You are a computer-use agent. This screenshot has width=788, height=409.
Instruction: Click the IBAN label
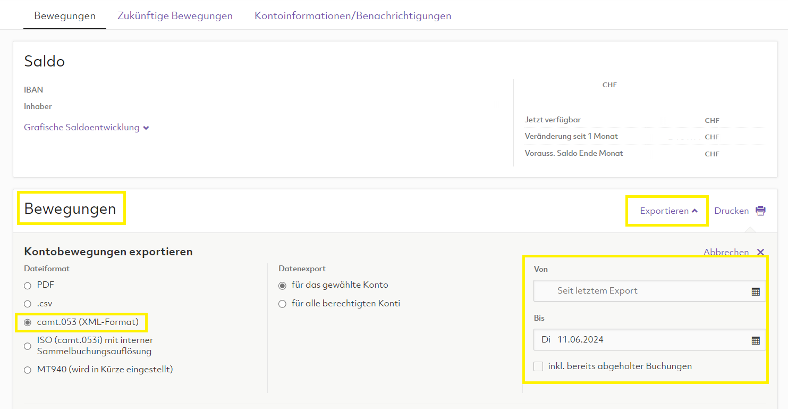[x=33, y=90]
